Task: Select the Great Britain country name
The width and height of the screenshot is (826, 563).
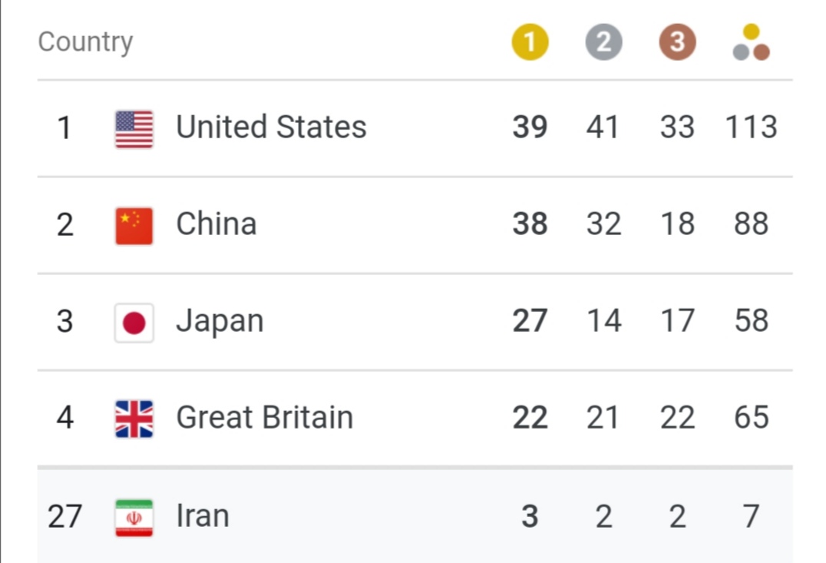Action: pyautogui.click(x=264, y=418)
